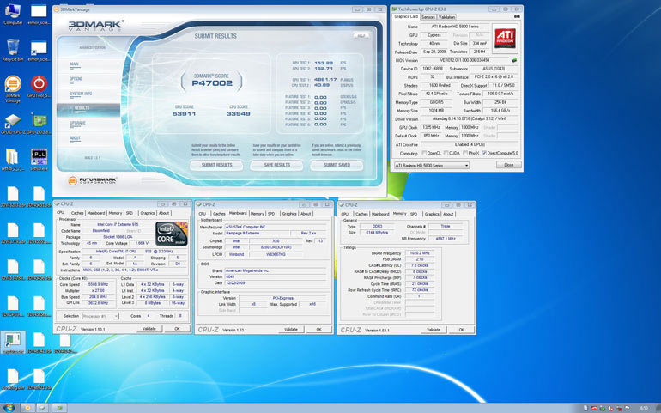661x413 pixels.
Task: Switch to the Validation tab in GPU-Z
Action: point(446,17)
